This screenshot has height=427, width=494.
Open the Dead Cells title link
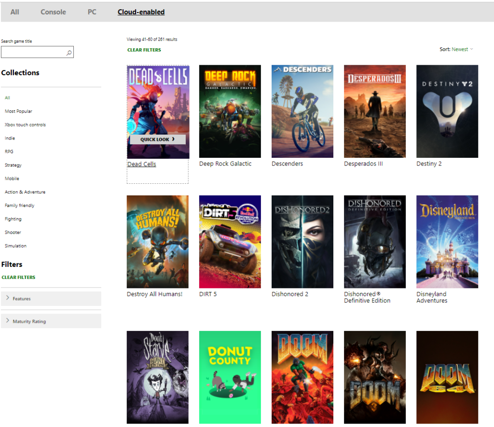142,164
